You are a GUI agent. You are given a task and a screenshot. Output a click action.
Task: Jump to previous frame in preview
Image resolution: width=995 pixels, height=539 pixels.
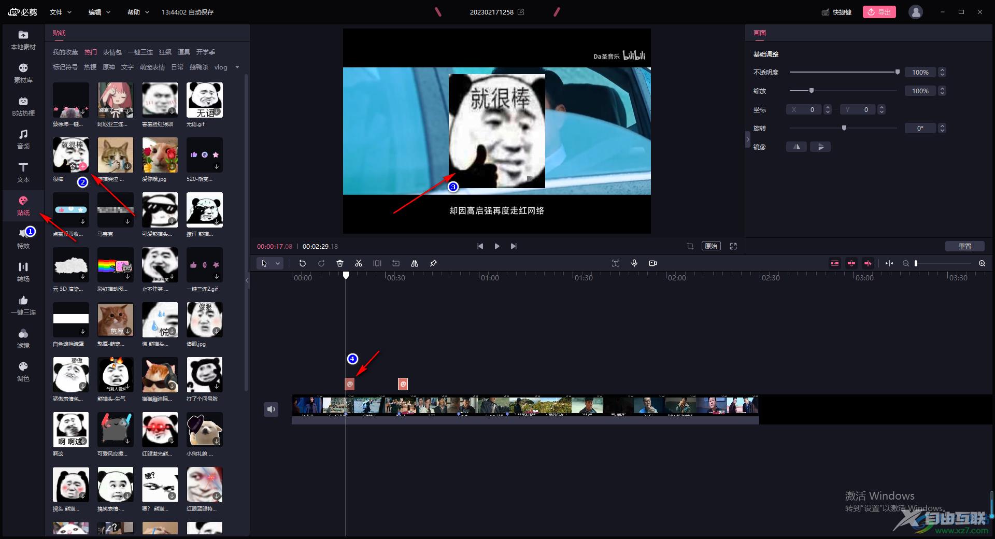(480, 246)
